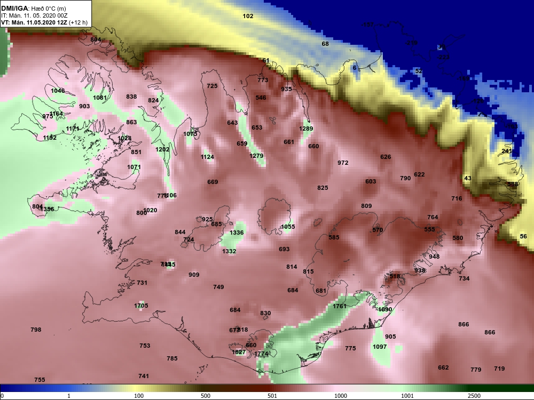Click the value 1356
Screen dimensions: 534x400
coord(48,209)
